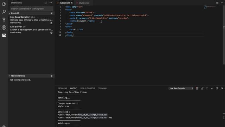Open the DEBUG CONSOLE tab
The height and width of the screenshot is (127, 225).
click(88, 88)
